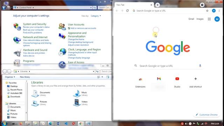The height and width of the screenshot is (126, 224).
Task: Click New library in toolbar
Action: [x=25, y=77]
